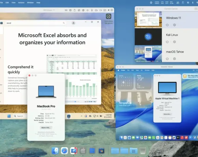This screenshot has height=157, width=198.
Task: Expand hidden tray icons chevron on Windows taskbar
Action: tap(82, 116)
